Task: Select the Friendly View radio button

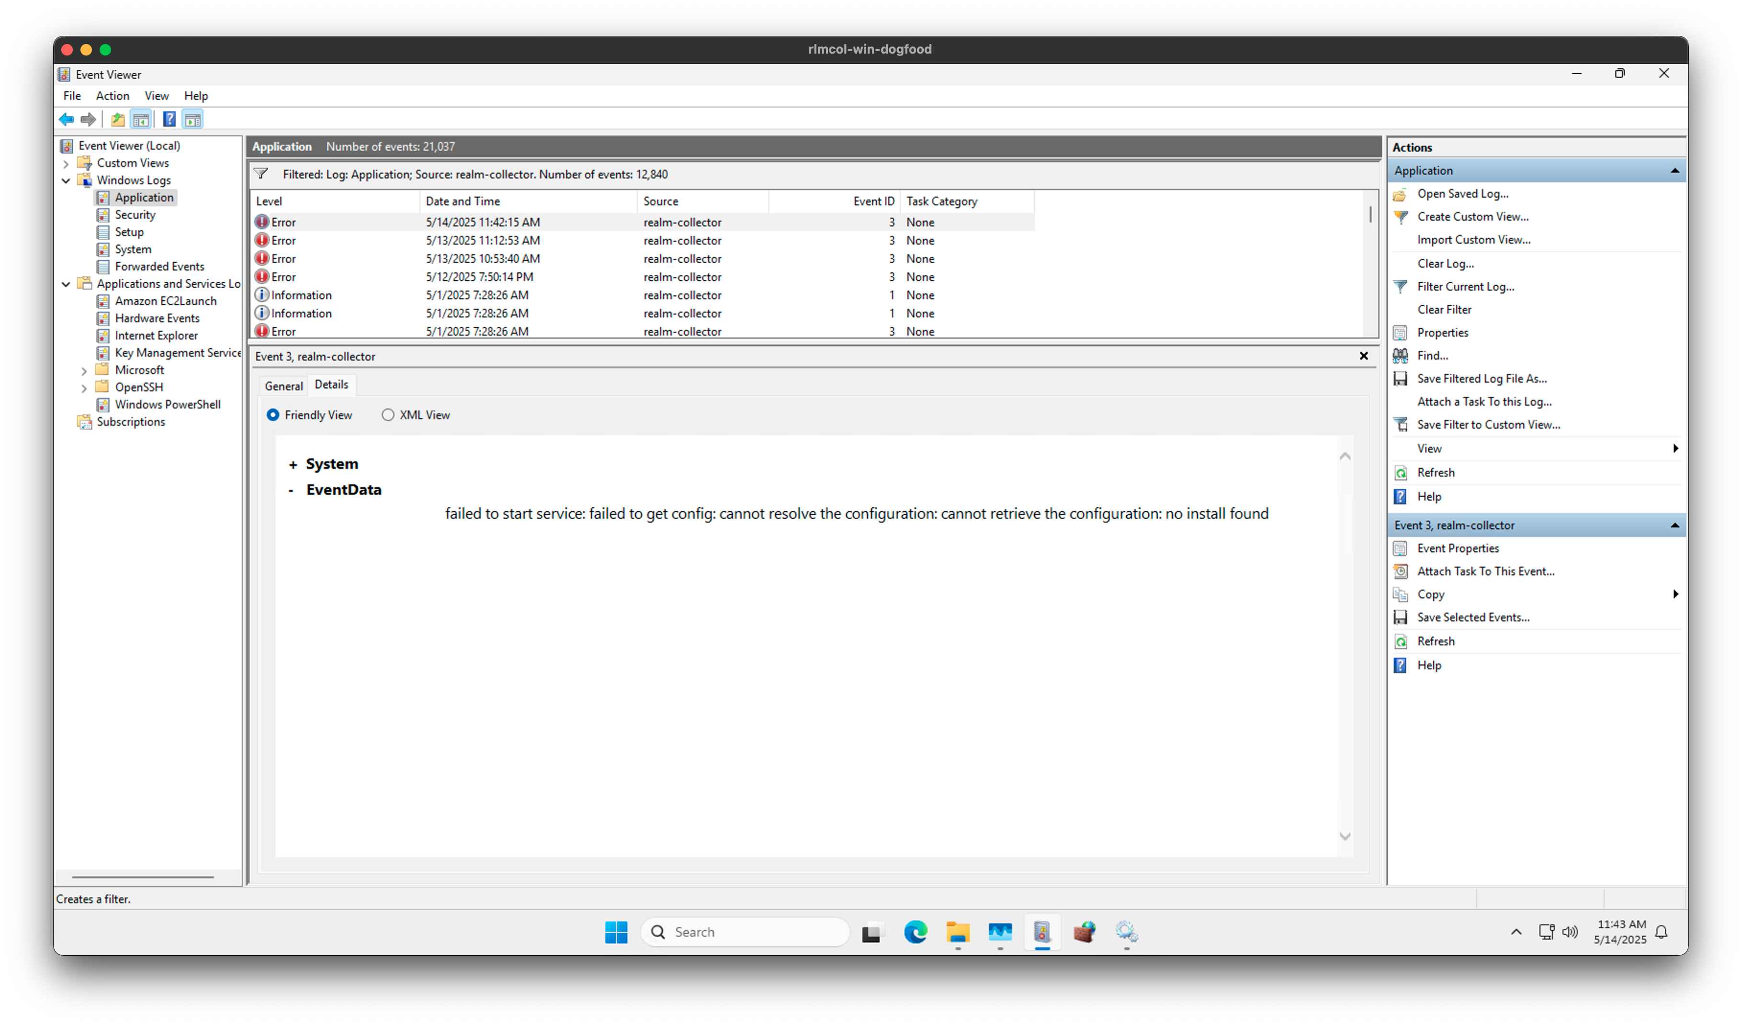Action: (x=273, y=415)
